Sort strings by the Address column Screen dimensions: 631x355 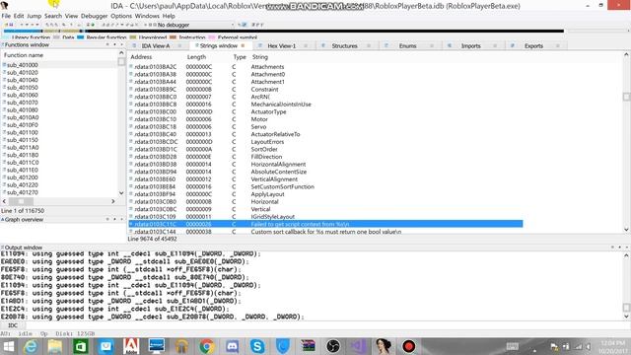[x=141, y=57]
